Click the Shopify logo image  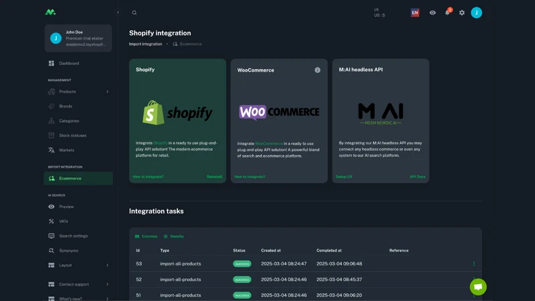[177, 112]
